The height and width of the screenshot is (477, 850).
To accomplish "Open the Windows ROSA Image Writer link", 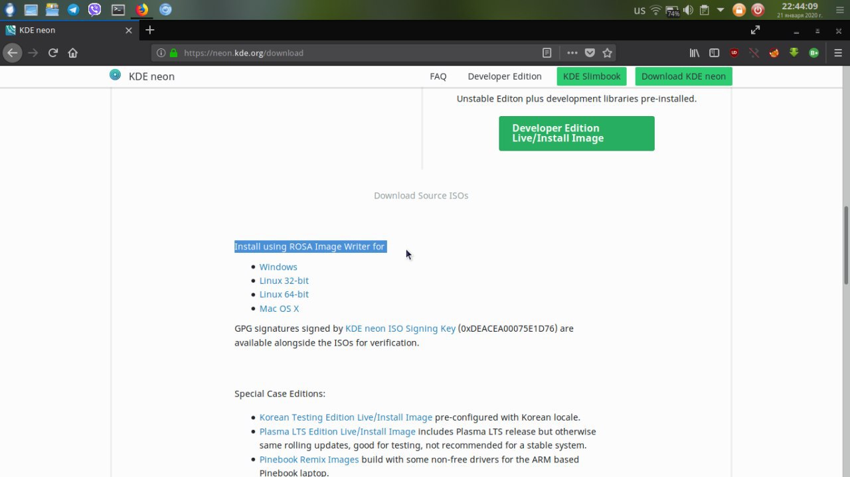I will tap(278, 267).
